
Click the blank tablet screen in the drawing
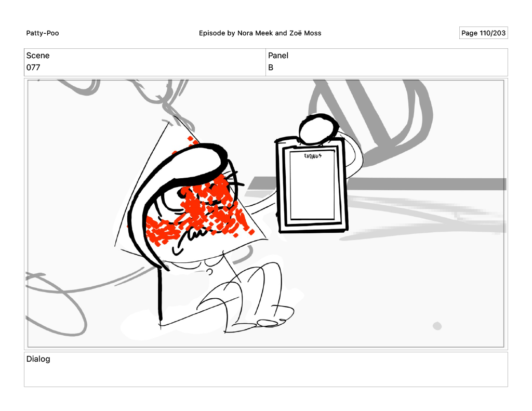[313, 190]
